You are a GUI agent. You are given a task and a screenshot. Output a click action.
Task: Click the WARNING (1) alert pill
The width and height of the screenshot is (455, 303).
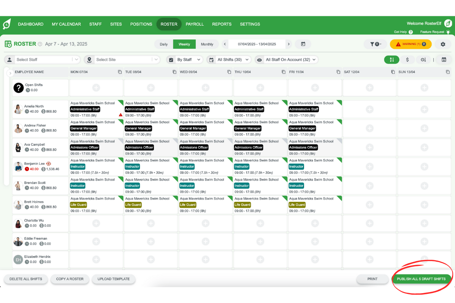tap(411, 44)
